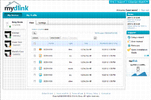Check the box for the 'other' row

[x=35, y=81]
